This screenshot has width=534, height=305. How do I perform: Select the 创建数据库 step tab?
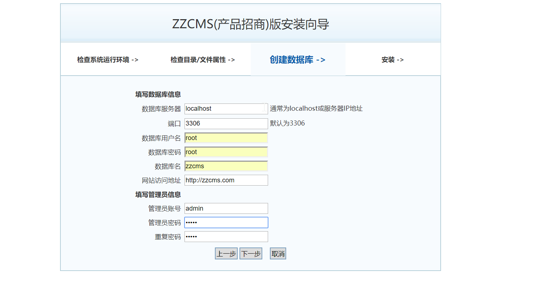pos(298,60)
